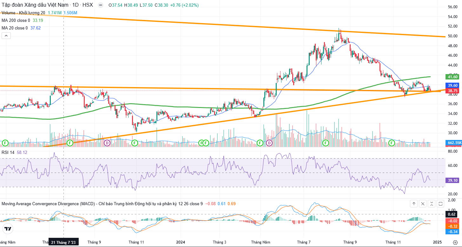Click the 33.19 MA 200 legend value
The height and width of the screenshot is (247, 462).
point(38,20)
